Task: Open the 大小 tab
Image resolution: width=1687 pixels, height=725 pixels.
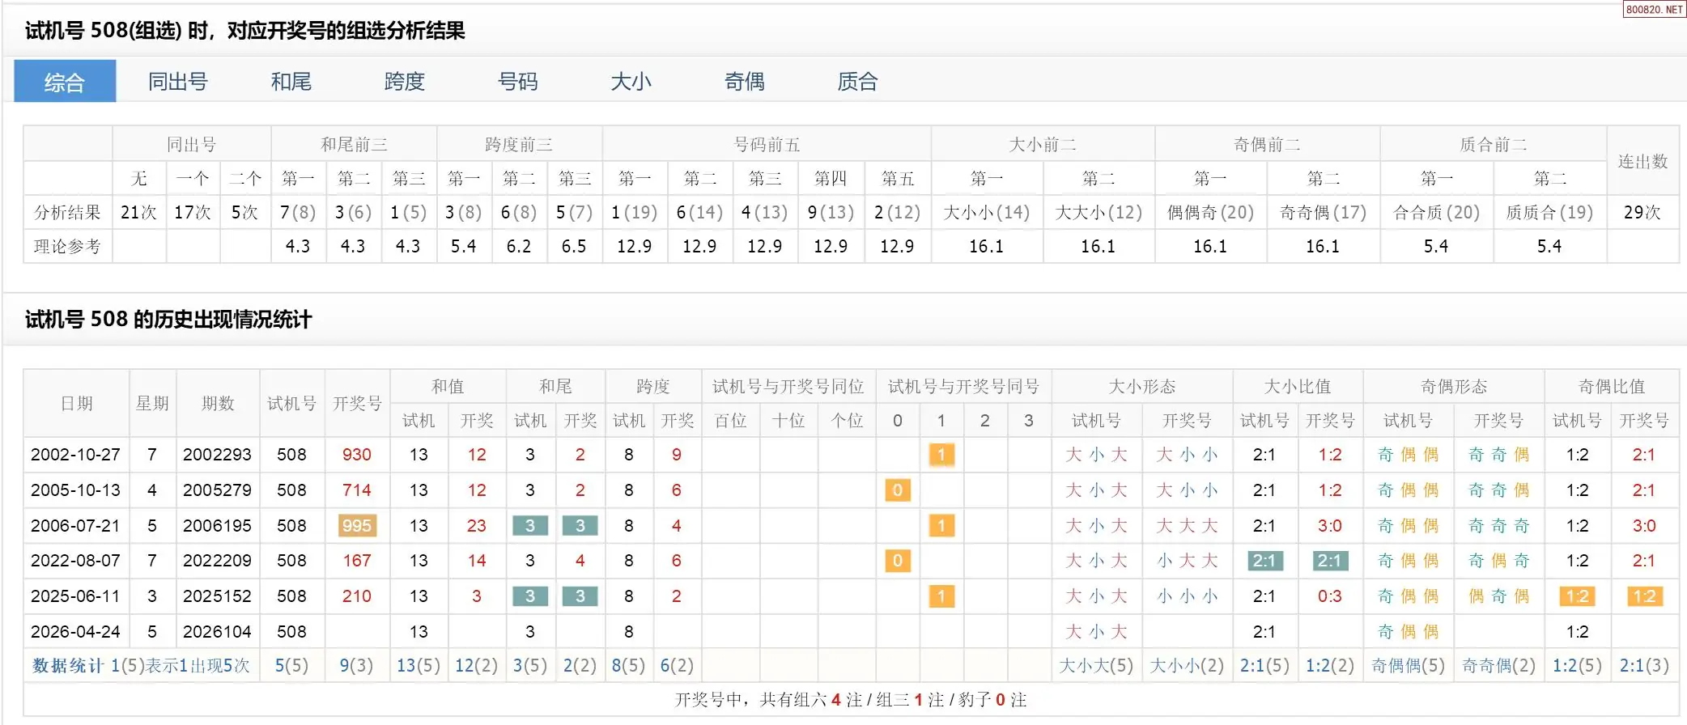Action: coord(631,82)
